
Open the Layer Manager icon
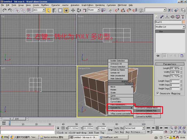(x=184, y=10)
